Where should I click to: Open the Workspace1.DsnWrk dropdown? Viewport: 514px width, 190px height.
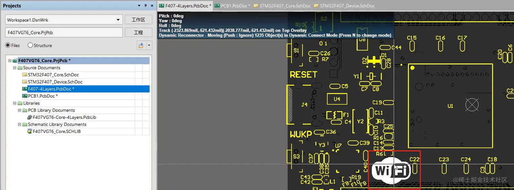tap(119, 20)
